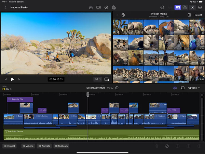Image resolution: width=205 pixels, height=154 pixels.
Task: Click the undo arrow icon
Action: pyautogui.click(x=162, y=7)
